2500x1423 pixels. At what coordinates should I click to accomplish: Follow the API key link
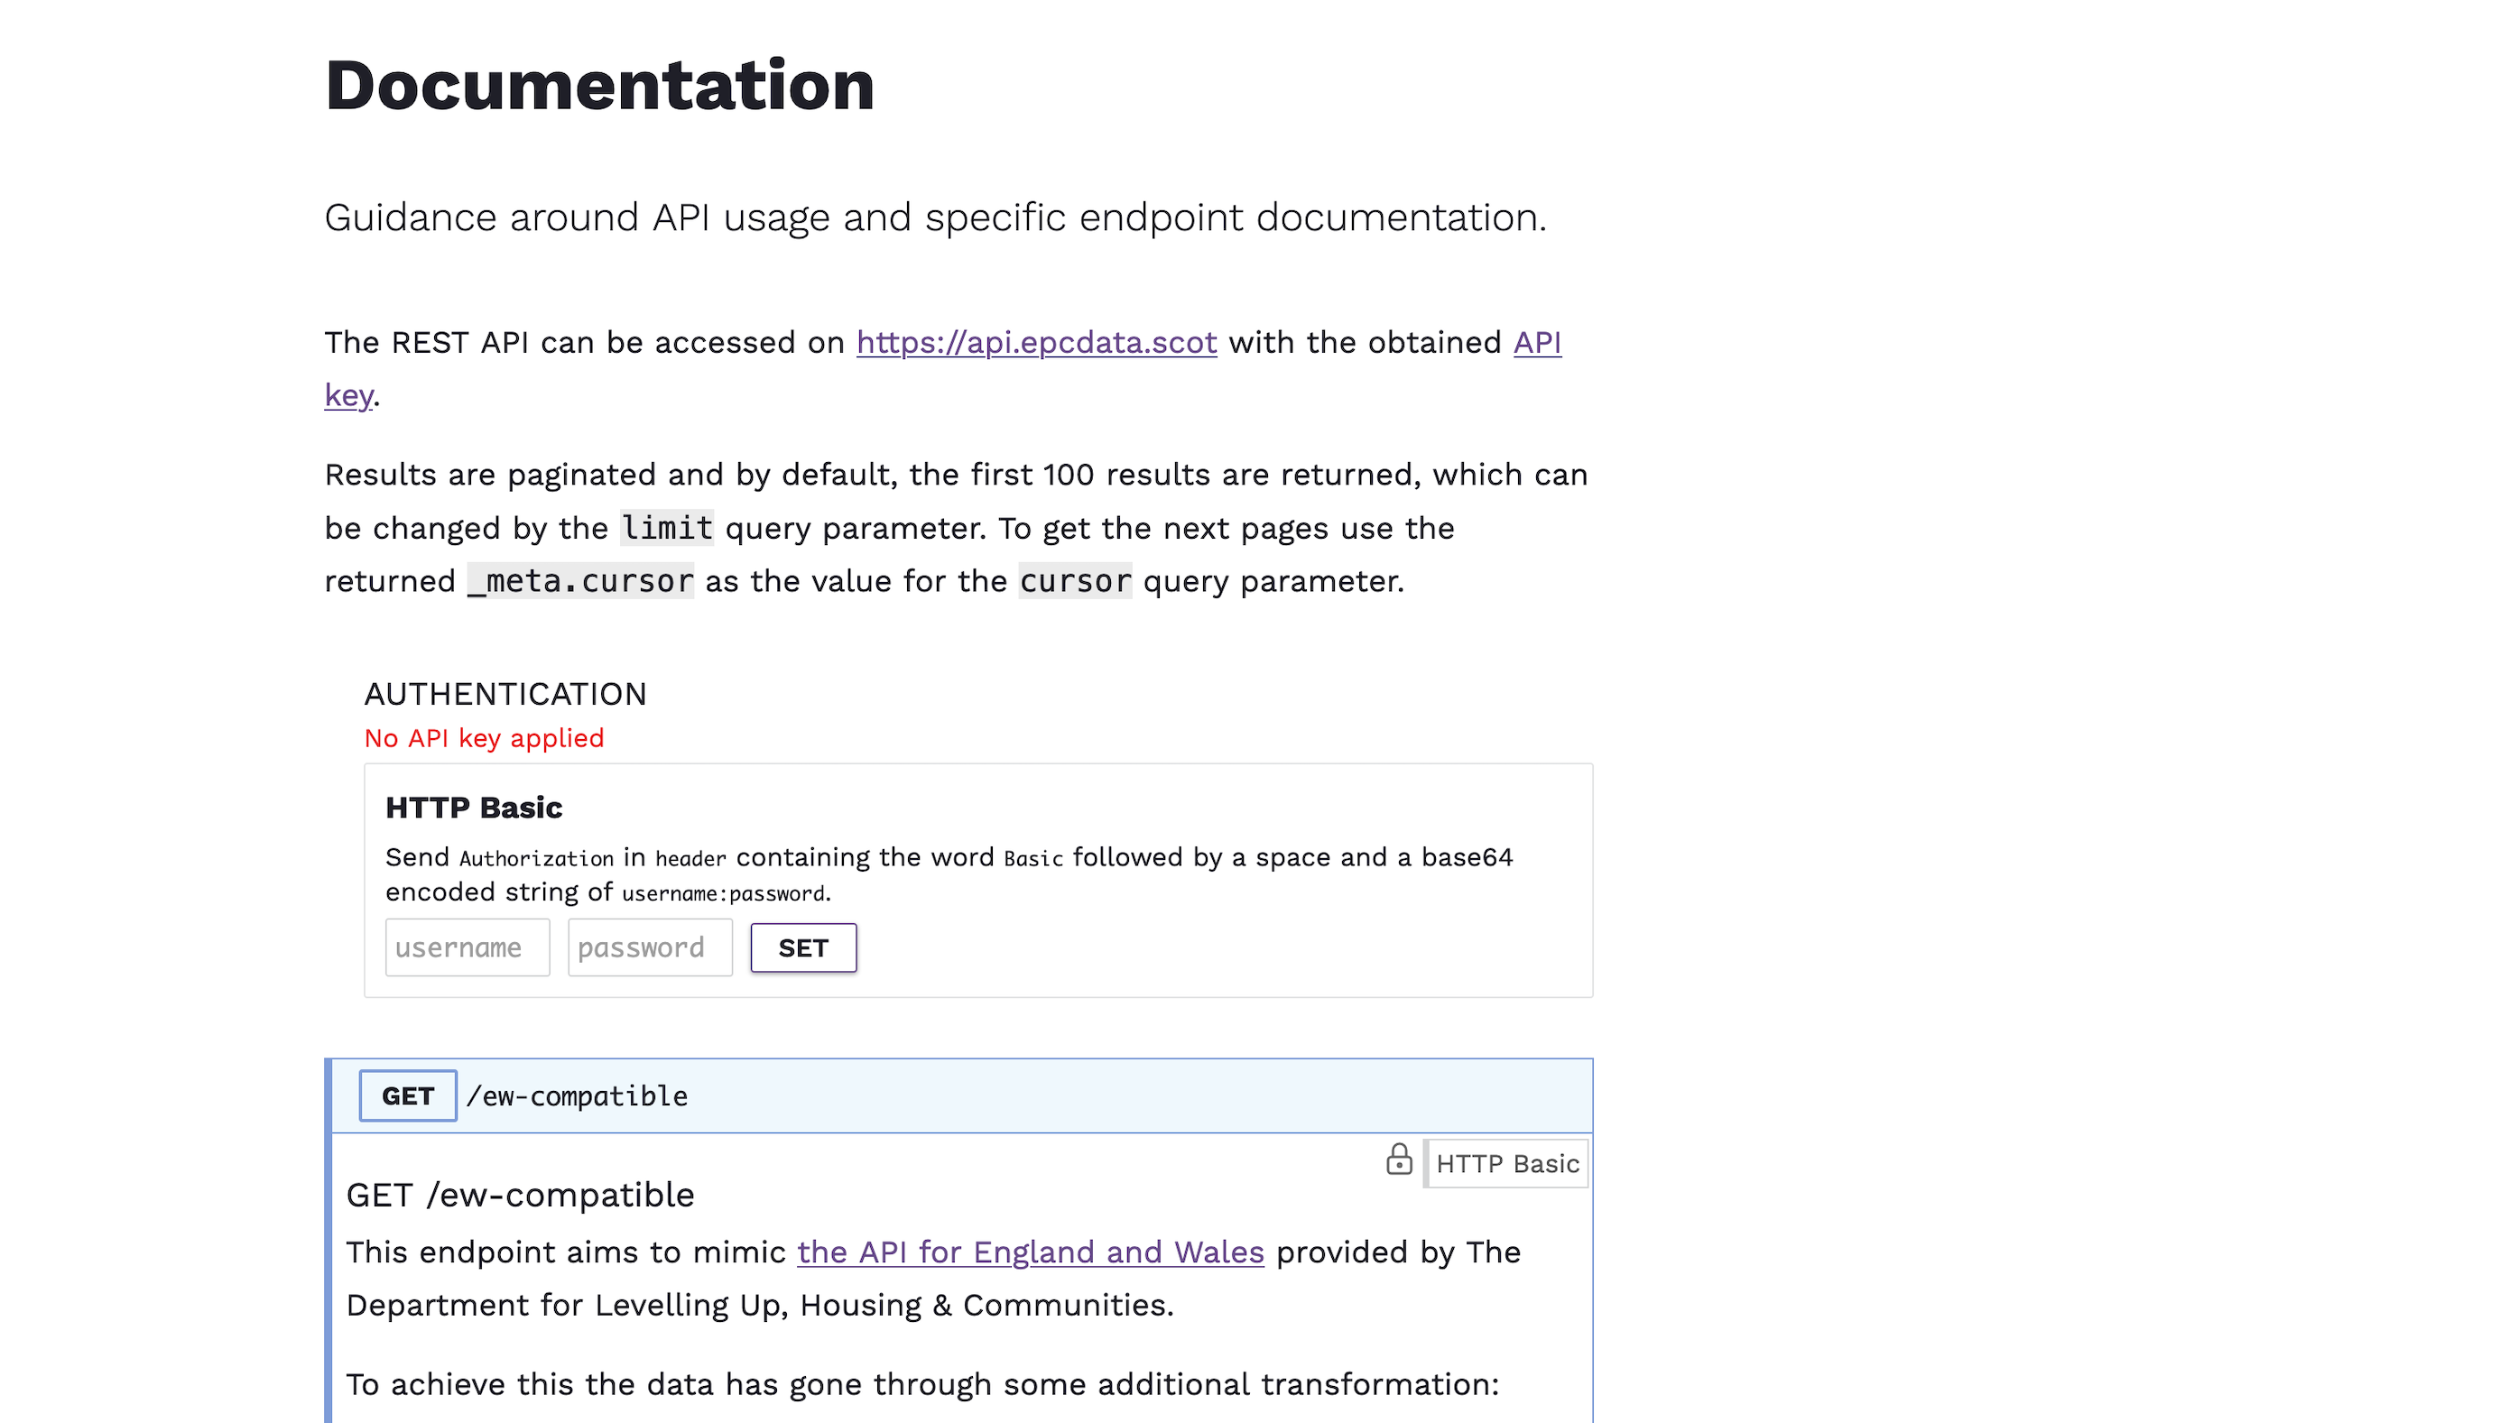(x=1536, y=342)
